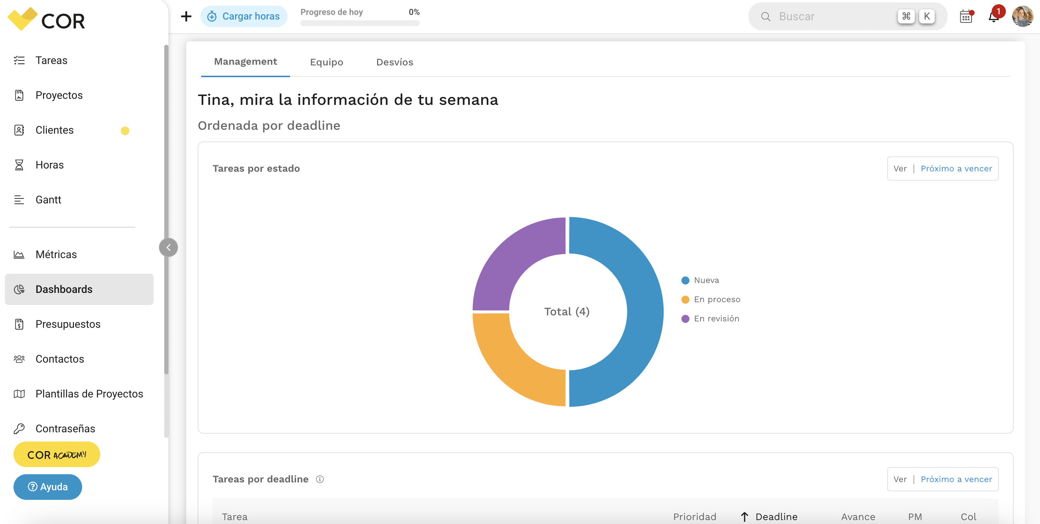1040x524 pixels.
Task: Click the "Ordenada por deadline" subtitle
Action: (269, 125)
